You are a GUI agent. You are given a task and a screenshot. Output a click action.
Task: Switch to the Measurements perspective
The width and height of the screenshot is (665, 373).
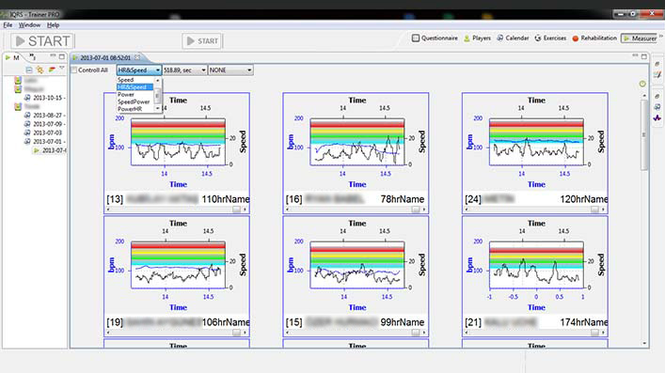point(640,39)
